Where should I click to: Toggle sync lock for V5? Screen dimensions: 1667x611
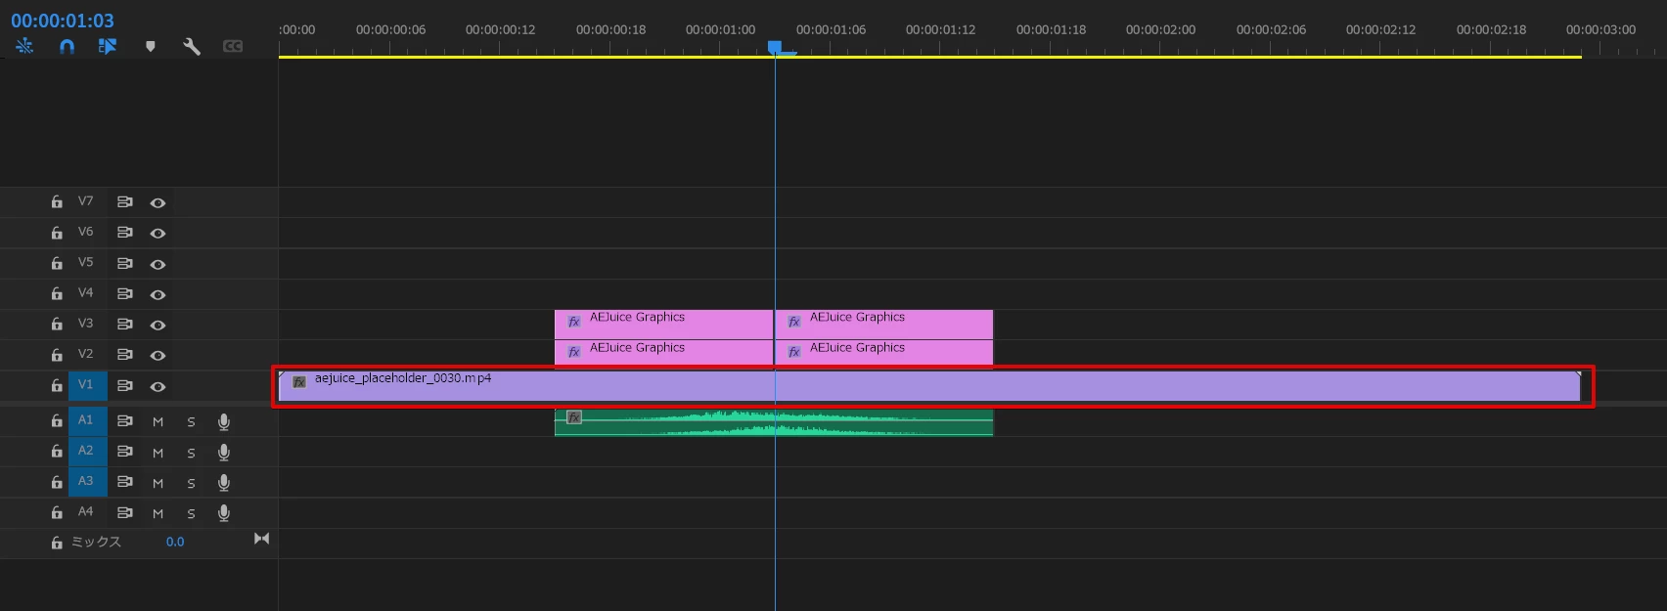tap(124, 264)
